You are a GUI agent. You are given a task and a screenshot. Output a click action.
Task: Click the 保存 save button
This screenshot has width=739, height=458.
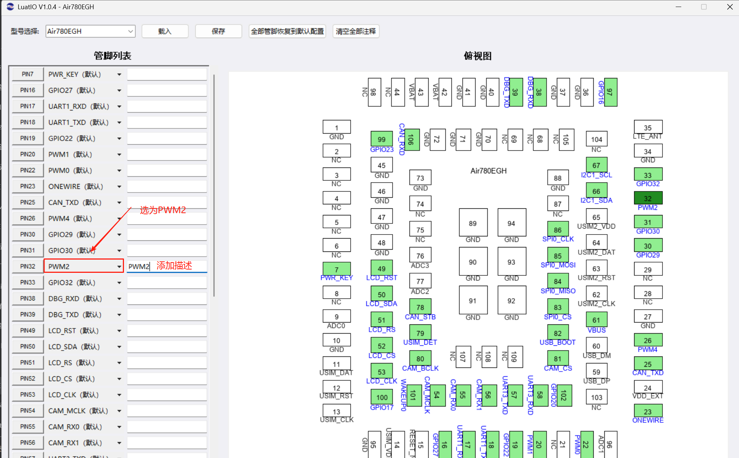(x=218, y=31)
